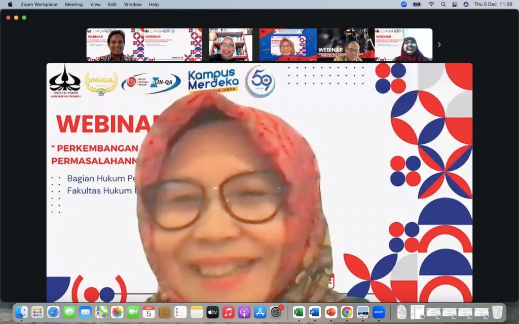
Task: Open Contacts from the dock
Action: [165, 312]
